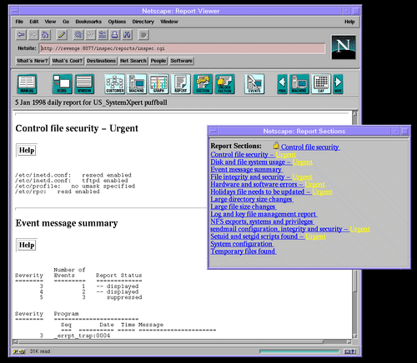Viewport: 417px width, 363px height.
Task: Open the File menu
Action: click(x=19, y=22)
